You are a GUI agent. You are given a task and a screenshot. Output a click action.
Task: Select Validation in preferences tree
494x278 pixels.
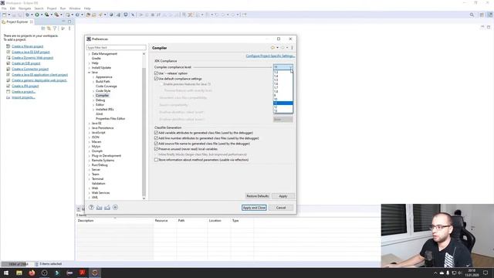pos(98,184)
